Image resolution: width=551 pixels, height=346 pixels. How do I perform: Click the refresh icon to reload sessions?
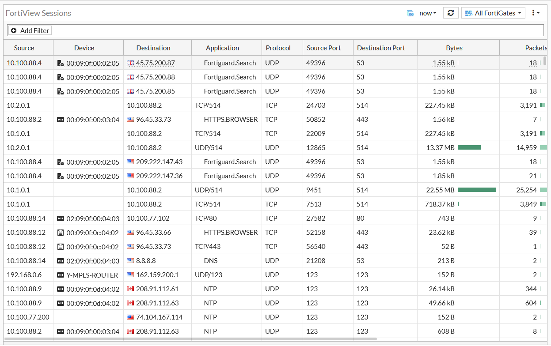click(x=451, y=13)
